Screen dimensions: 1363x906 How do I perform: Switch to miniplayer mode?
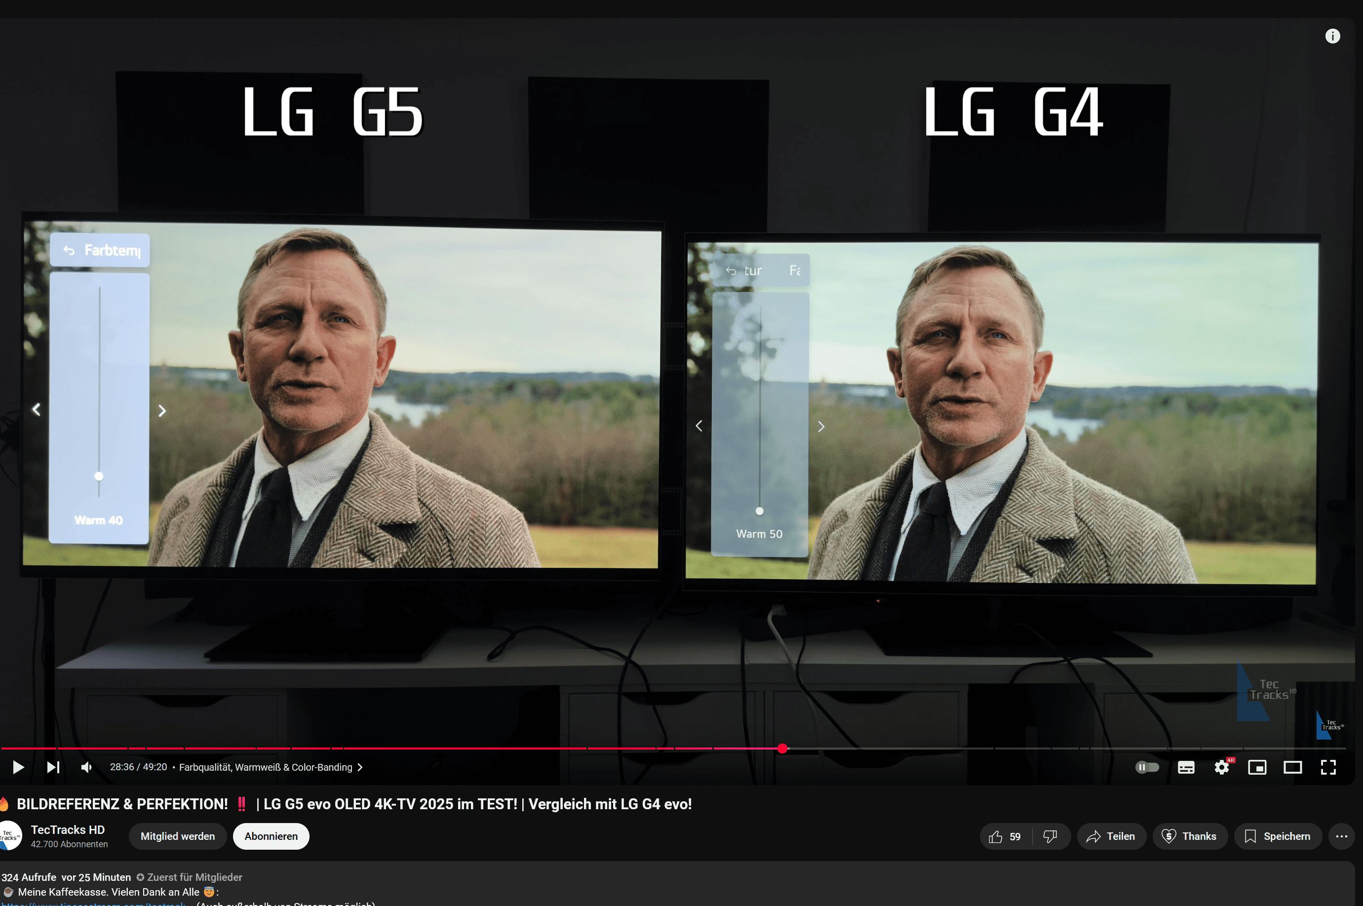(x=1257, y=767)
